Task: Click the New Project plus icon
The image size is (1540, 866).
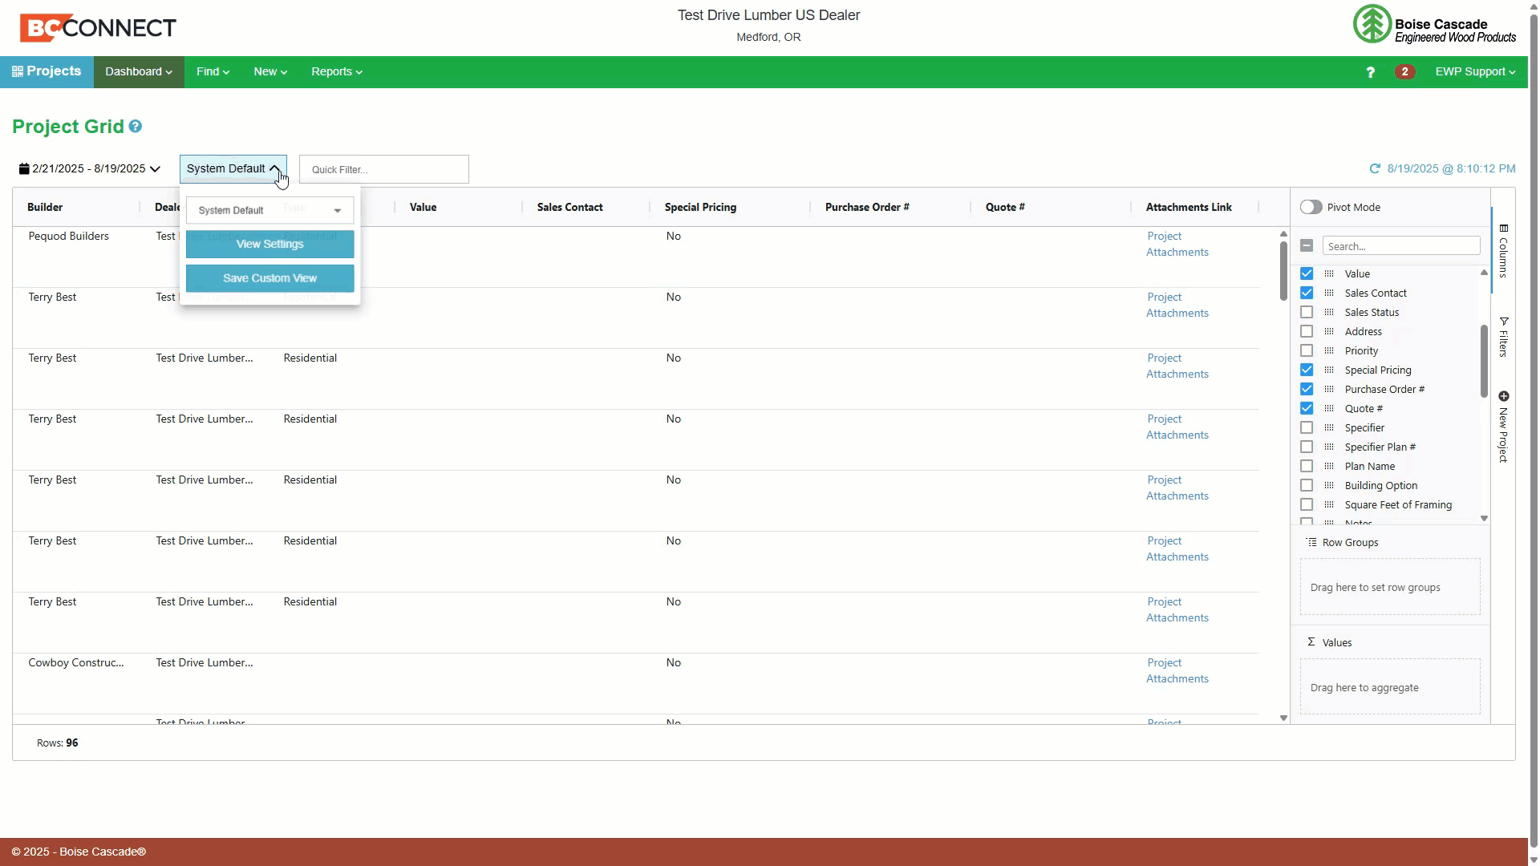Action: coord(1503,396)
